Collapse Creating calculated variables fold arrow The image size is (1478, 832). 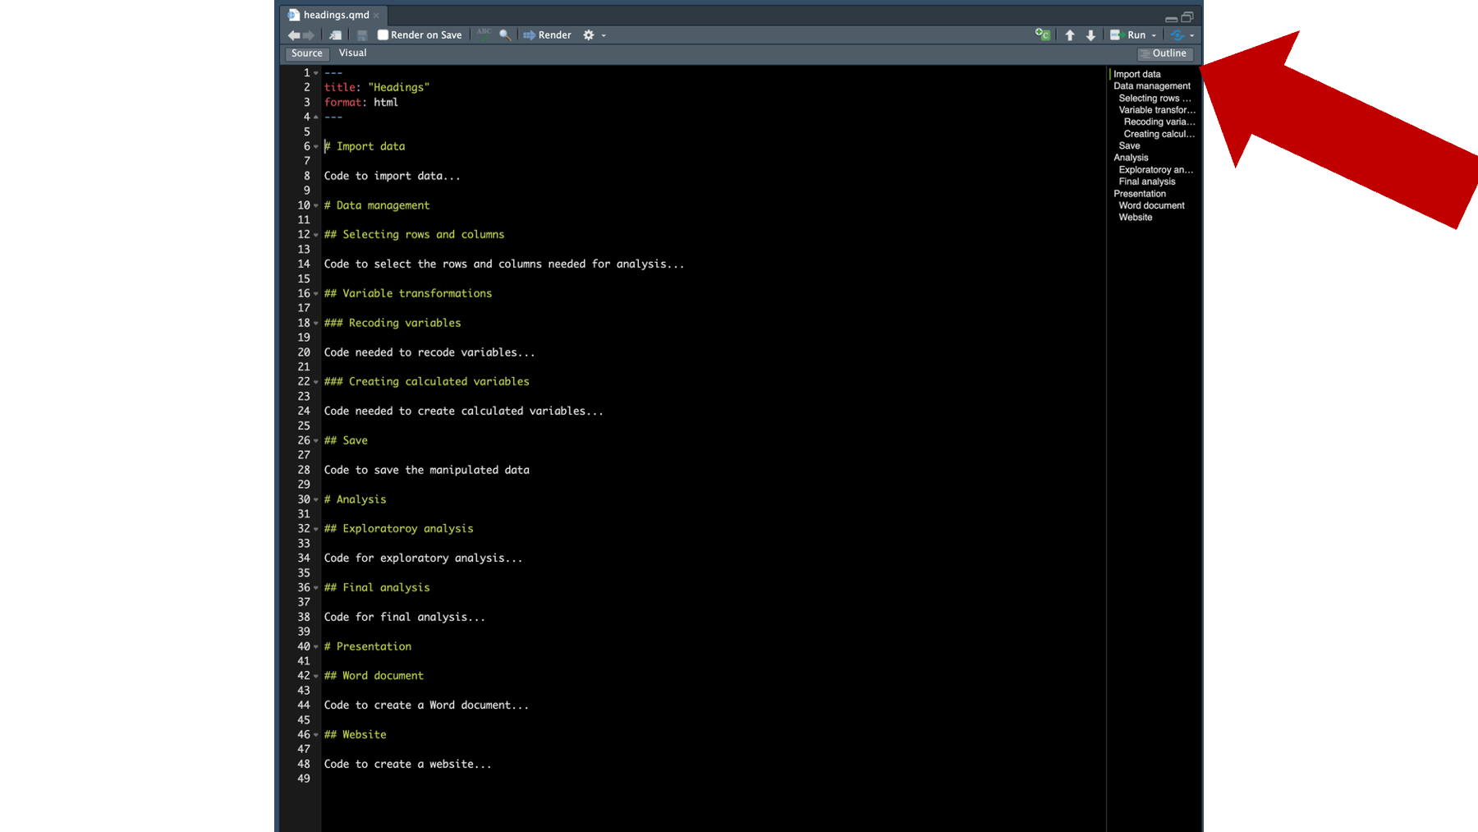pos(316,382)
